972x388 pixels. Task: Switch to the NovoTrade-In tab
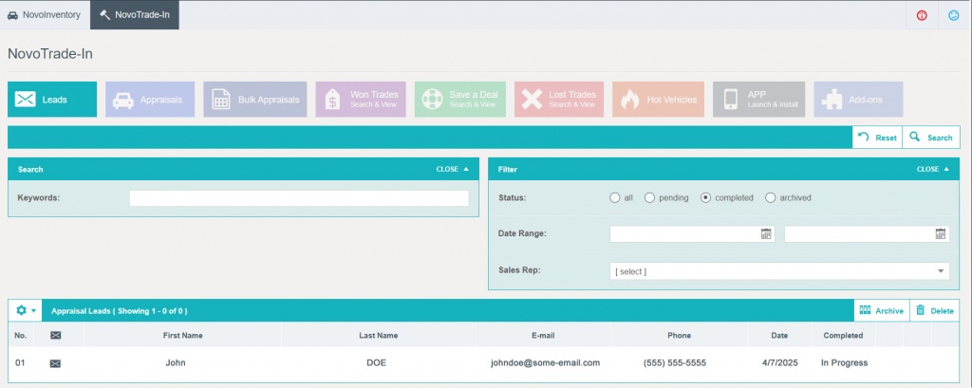pyautogui.click(x=135, y=15)
